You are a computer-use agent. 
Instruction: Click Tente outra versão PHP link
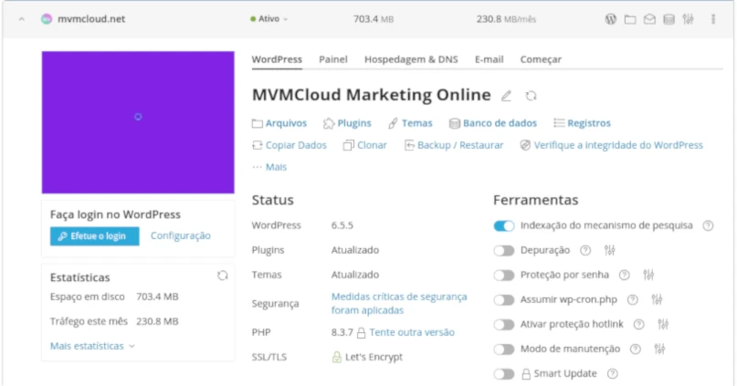pos(412,332)
